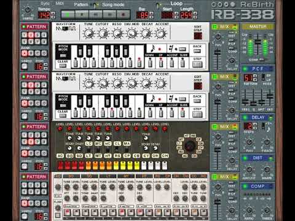
Task: Click the top synth Reso knob
Action: point(117,33)
